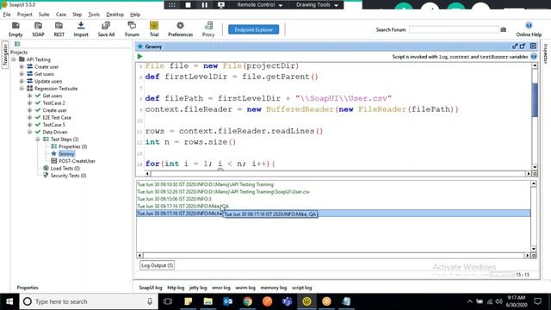The image size is (551, 310).
Task: Open the Navigator side tab
Action: (5, 55)
